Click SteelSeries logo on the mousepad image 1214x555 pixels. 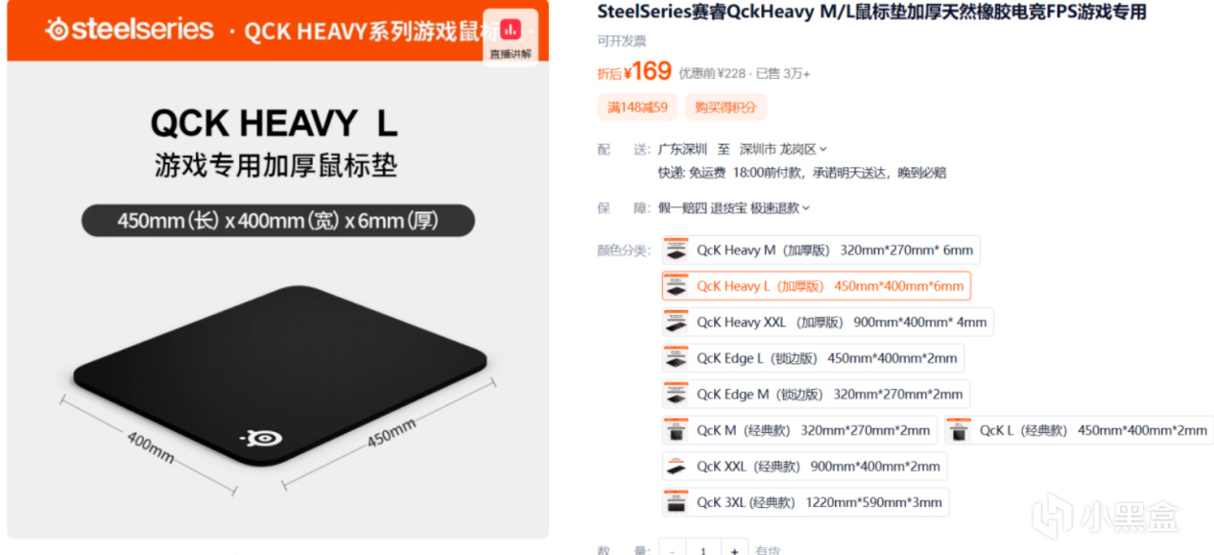click(260, 438)
